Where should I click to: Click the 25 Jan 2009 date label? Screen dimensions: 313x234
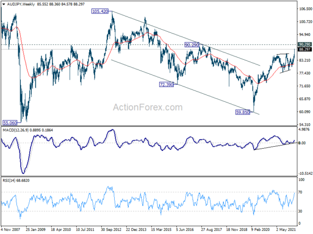(35, 229)
